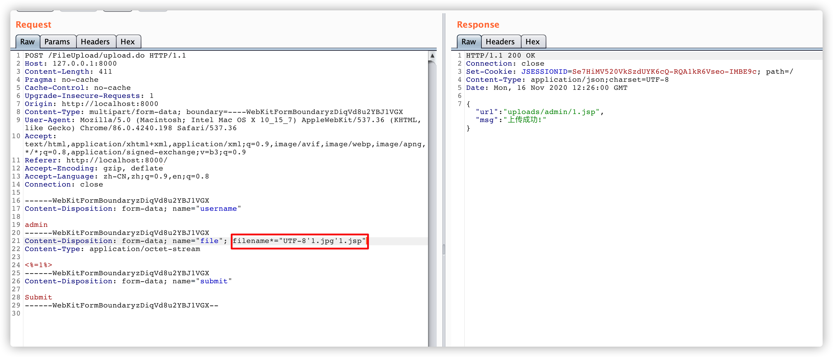
Task: Click the uploads/admin/1.jsp url value
Action: (551, 112)
